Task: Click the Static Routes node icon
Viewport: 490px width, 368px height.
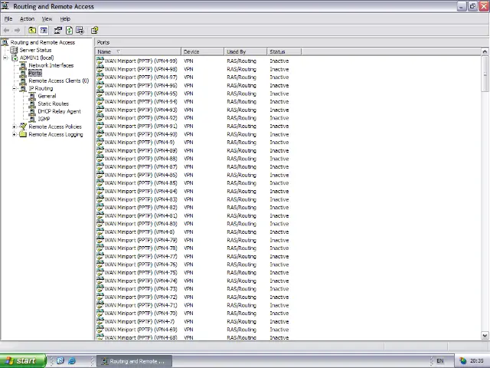Action: coord(32,103)
